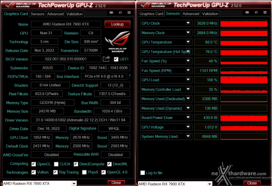Open GPU selector dropdown in left window
The width and height of the screenshot is (272, 186).
pos(74,183)
